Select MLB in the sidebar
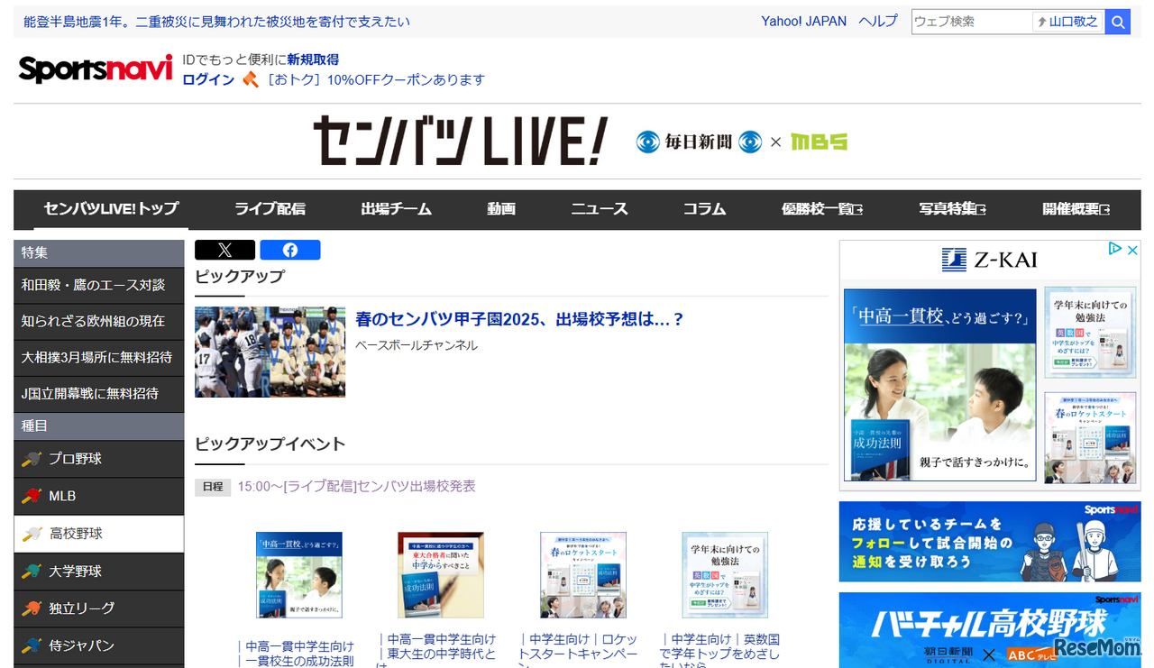This screenshot has width=1154, height=668. pos(99,496)
